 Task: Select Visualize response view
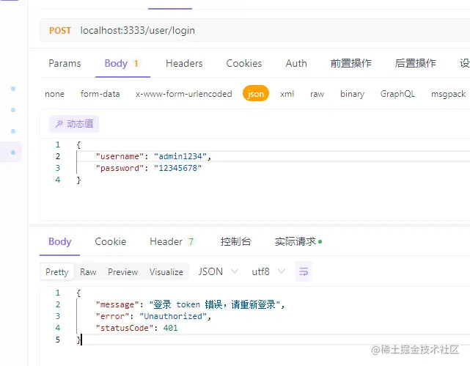pos(166,272)
